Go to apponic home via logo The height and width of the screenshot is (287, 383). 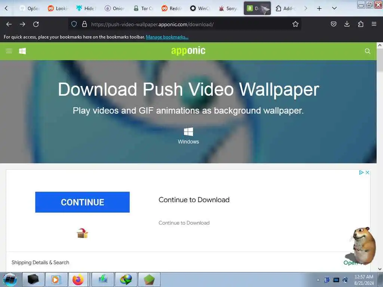(x=188, y=51)
